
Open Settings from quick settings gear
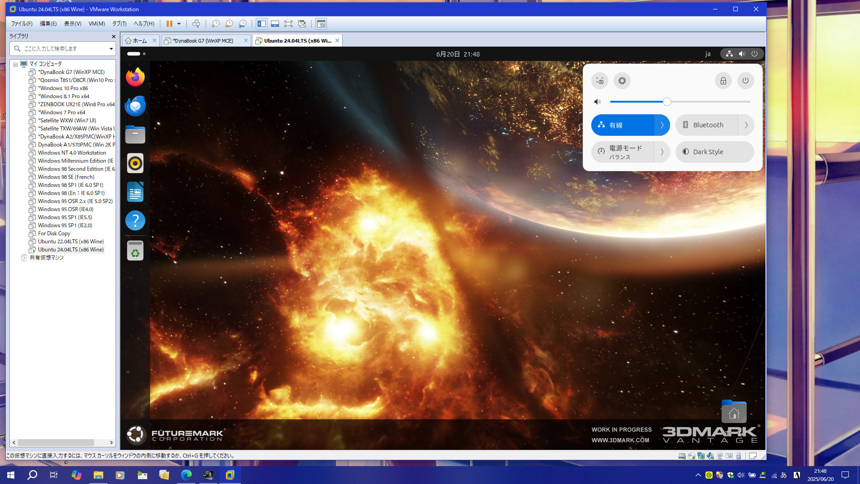622,81
